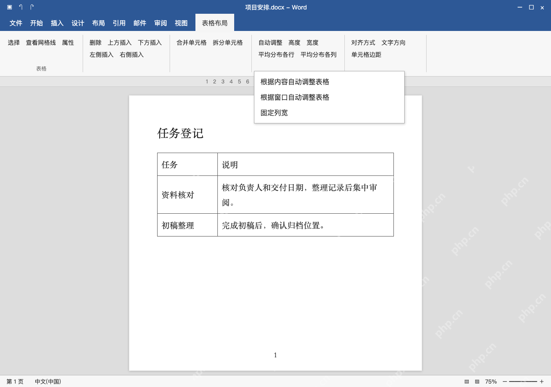Toggle 查看网格线
This screenshot has height=387, width=551.
click(x=41, y=43)
